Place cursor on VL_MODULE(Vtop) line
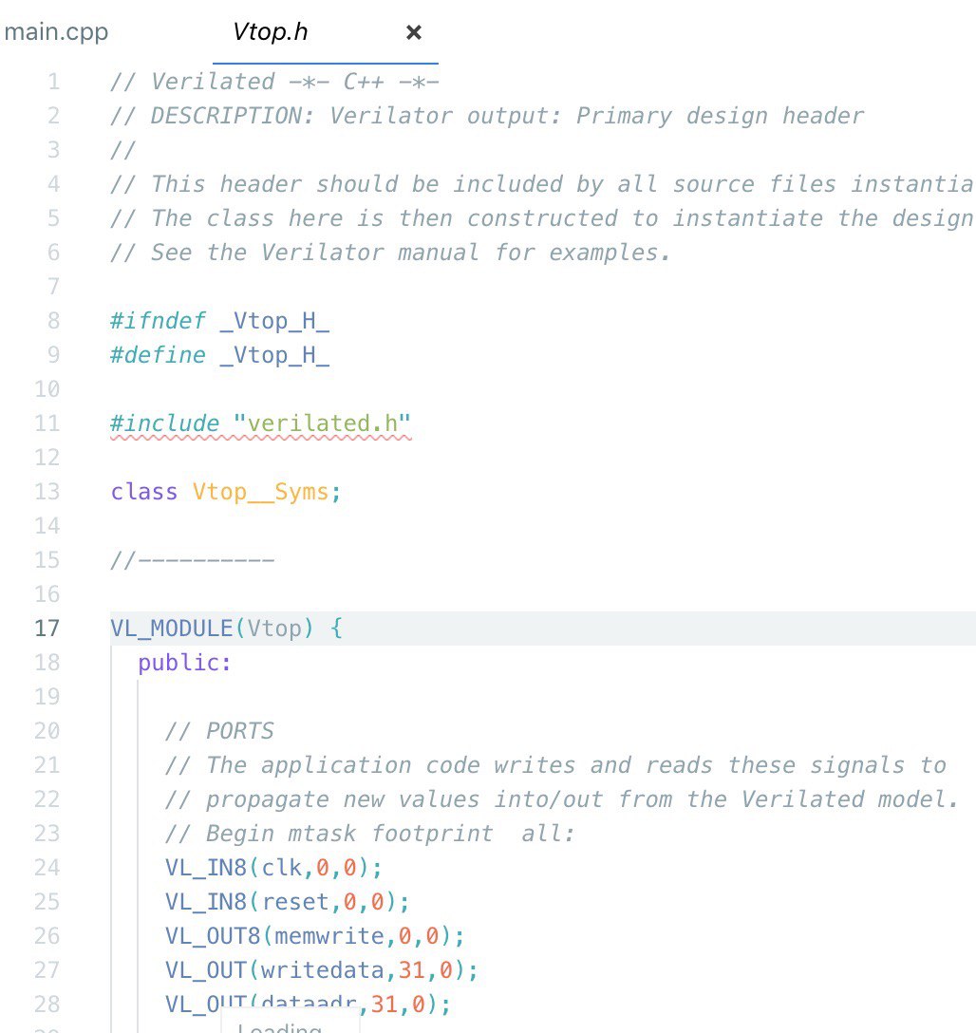 pyautogui.click(x=227, y=629)
